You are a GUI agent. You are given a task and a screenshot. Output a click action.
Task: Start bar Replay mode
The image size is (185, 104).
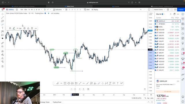(x=95, y=10)
